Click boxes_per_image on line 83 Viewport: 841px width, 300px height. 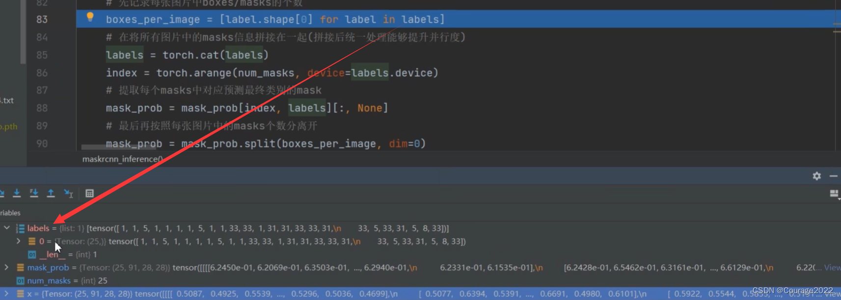153,20
